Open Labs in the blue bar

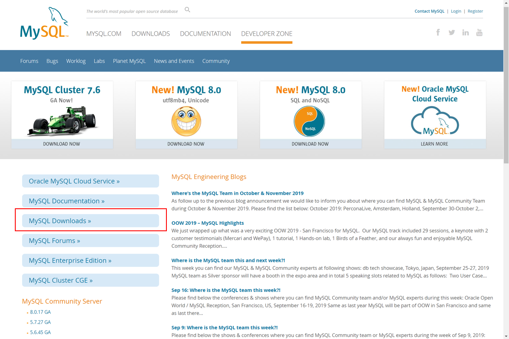(x=99, y=61)
